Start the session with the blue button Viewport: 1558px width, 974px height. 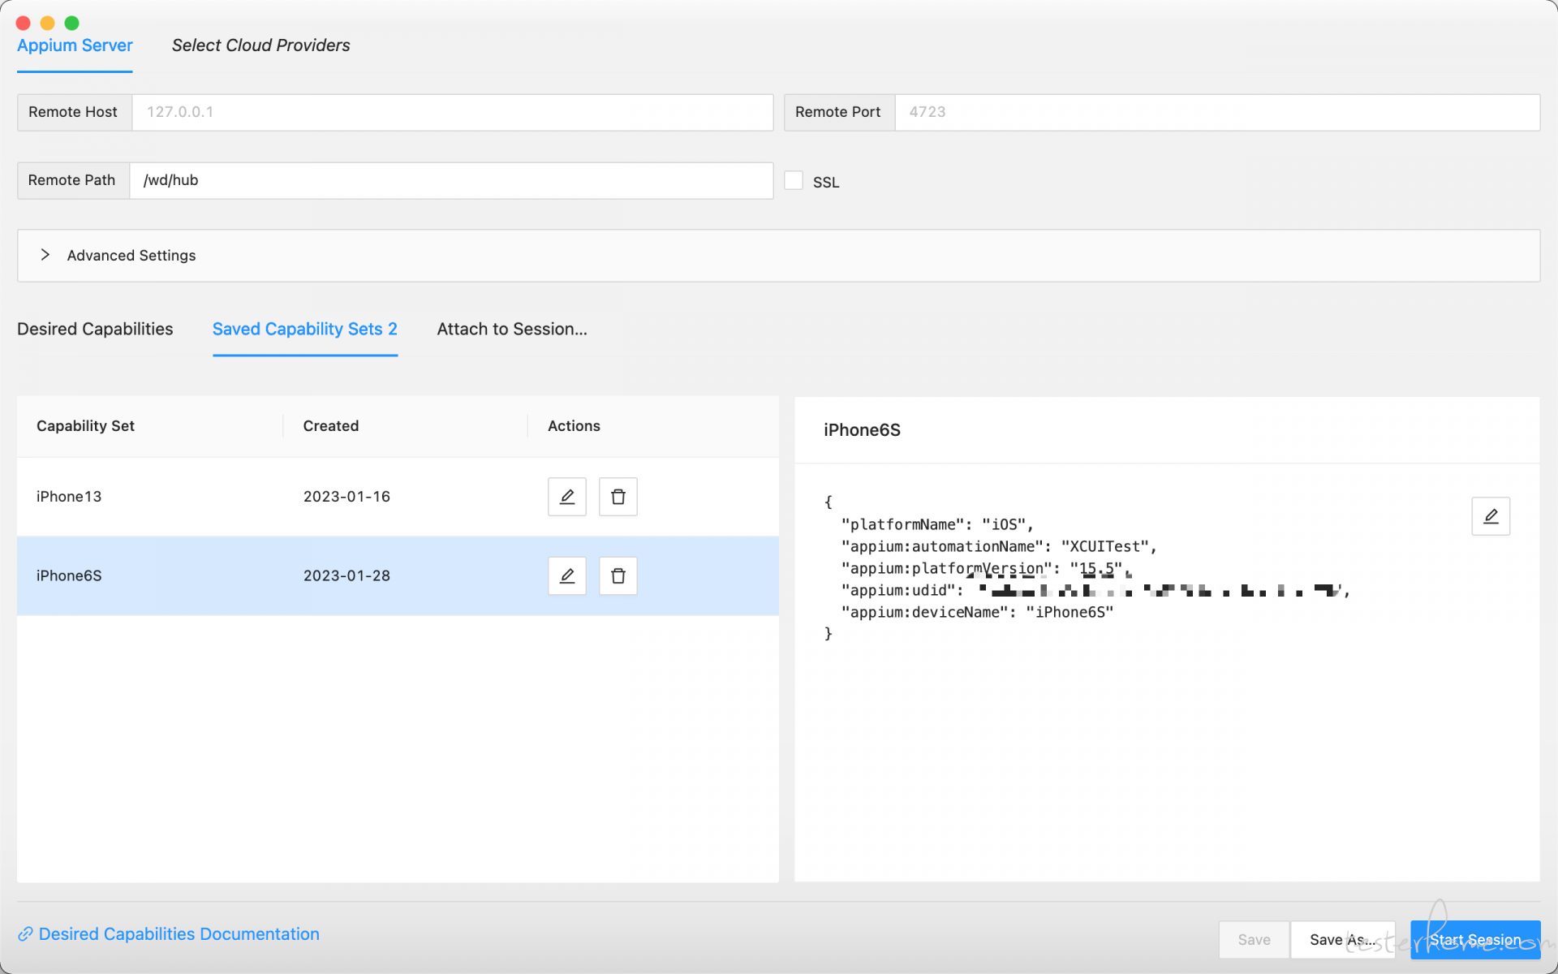[x=1475, y=939]
